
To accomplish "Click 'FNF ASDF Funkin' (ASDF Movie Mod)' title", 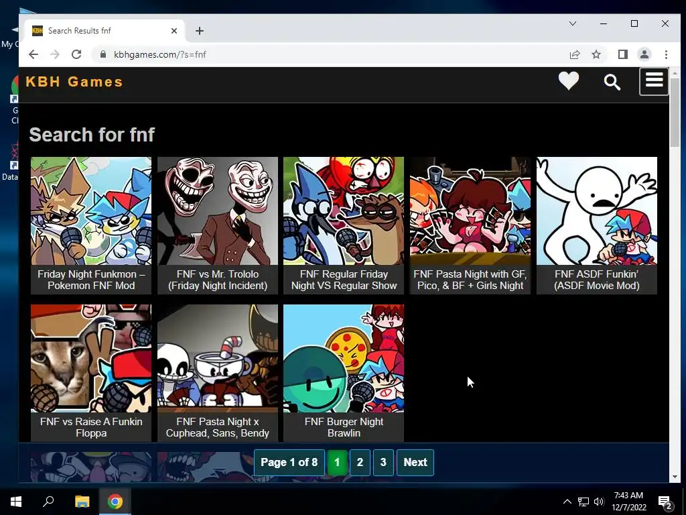I will pos(597,280).
